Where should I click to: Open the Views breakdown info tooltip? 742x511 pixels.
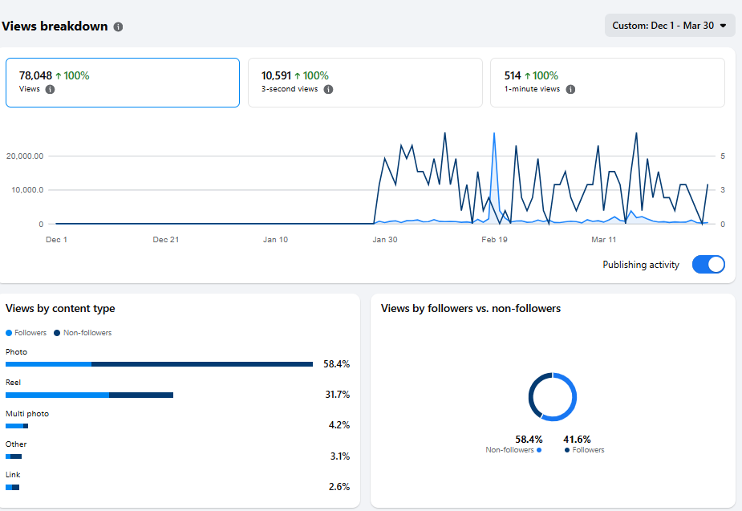pos(117,26)
